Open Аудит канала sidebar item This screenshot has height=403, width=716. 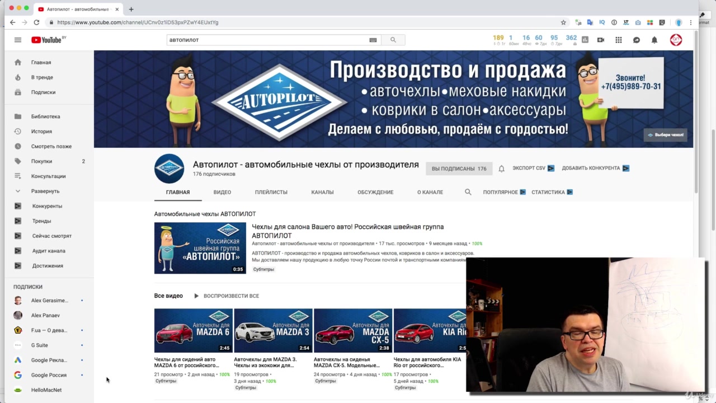[x=49, y=251]
